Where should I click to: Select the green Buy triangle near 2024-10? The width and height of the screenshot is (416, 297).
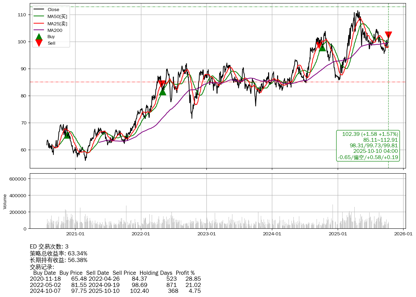322,47
